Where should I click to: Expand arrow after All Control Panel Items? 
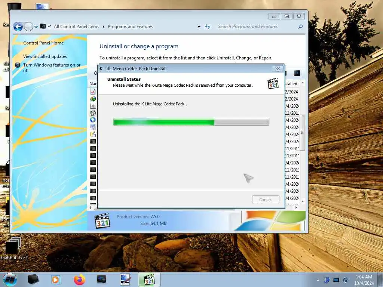(103, 27)
